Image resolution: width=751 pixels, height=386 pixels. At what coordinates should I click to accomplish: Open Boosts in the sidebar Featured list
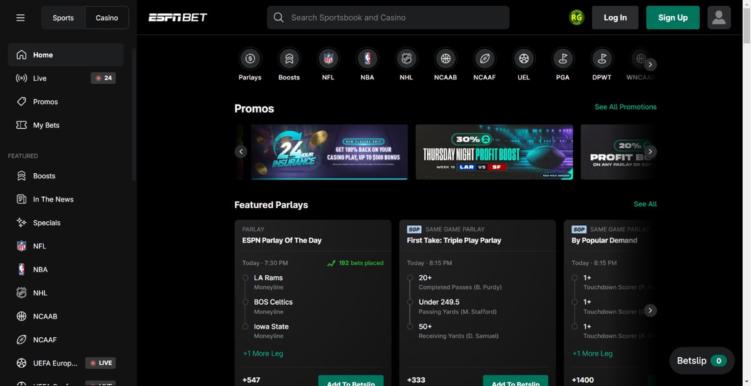point(66,176)
